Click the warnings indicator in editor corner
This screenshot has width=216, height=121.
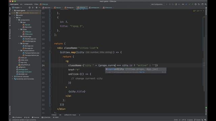(196, 11)
